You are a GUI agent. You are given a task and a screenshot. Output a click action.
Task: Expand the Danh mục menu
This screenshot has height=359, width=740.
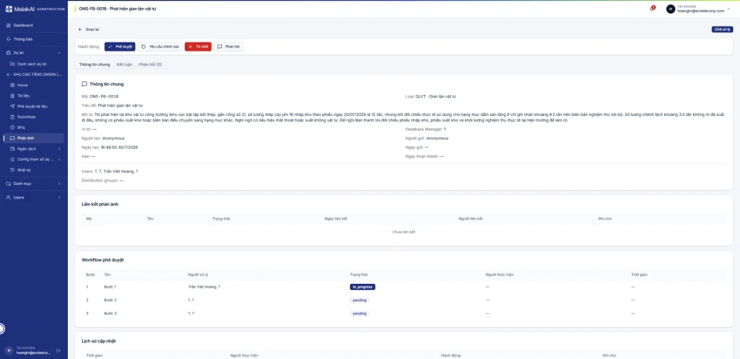pyautogui.click(x=59, y=184)
